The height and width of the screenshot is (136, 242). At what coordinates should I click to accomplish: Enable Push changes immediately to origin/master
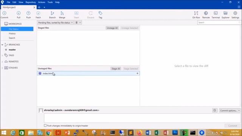(x=45, y=126)
